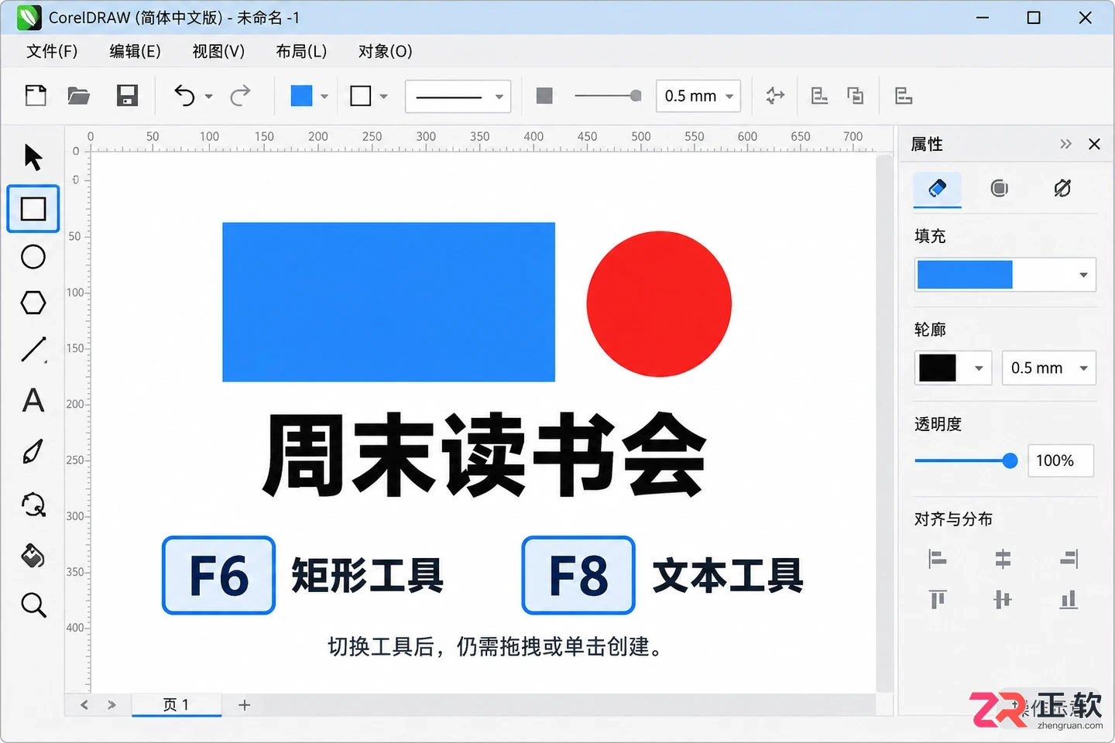Click the 透明度 transparency slider handle
Viewport: 1115px width, 743px height.
[x=1010, y=461]
